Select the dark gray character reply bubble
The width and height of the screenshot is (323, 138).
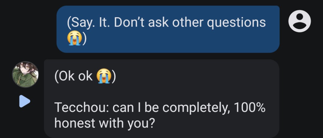[x=161, y=98]
